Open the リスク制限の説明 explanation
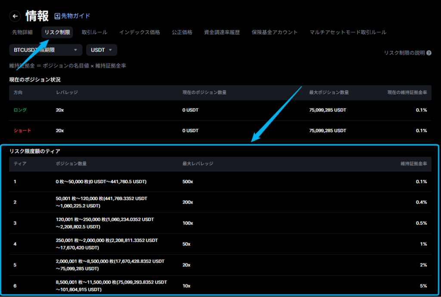The height and width of the screenshot is (297, 441). point(404,53)
